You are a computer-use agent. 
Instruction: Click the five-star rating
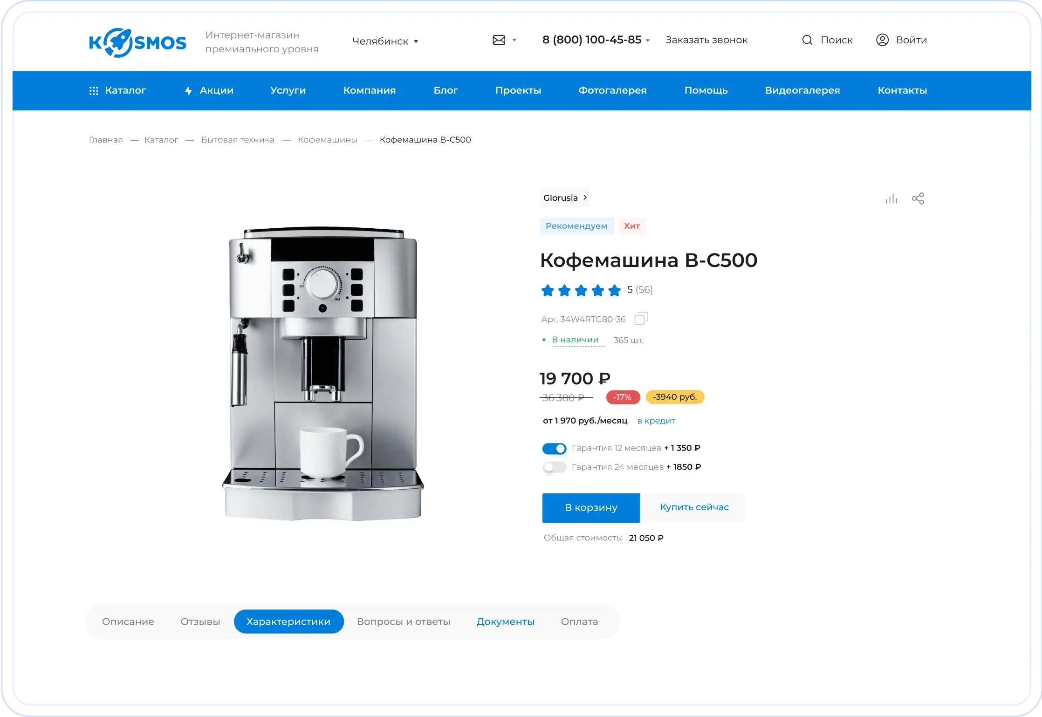(581, 290)
